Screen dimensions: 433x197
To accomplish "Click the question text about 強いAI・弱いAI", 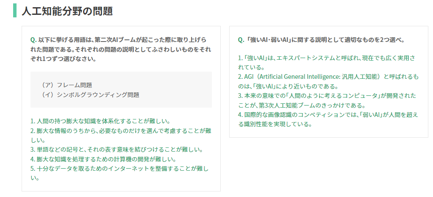I will point(322,40).
